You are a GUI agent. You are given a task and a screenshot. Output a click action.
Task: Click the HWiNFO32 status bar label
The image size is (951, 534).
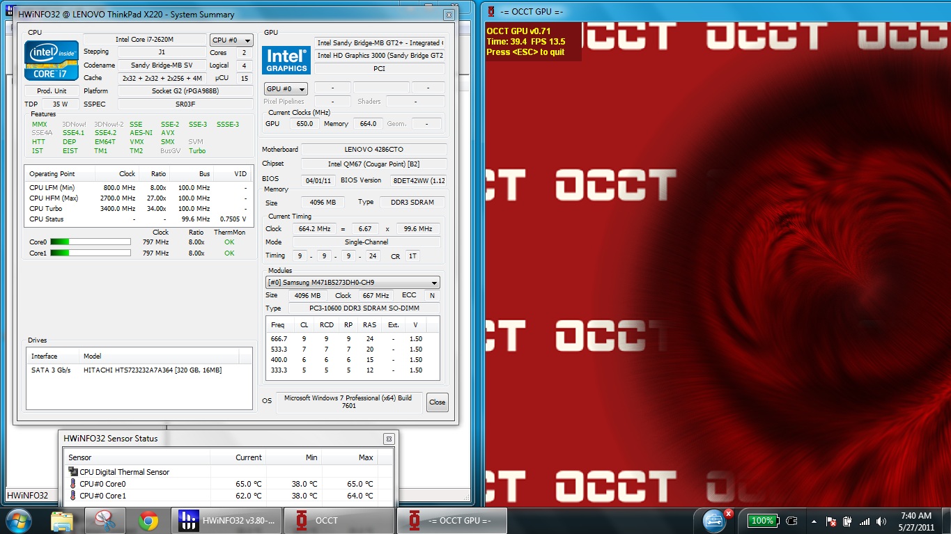tap(28, 496)
